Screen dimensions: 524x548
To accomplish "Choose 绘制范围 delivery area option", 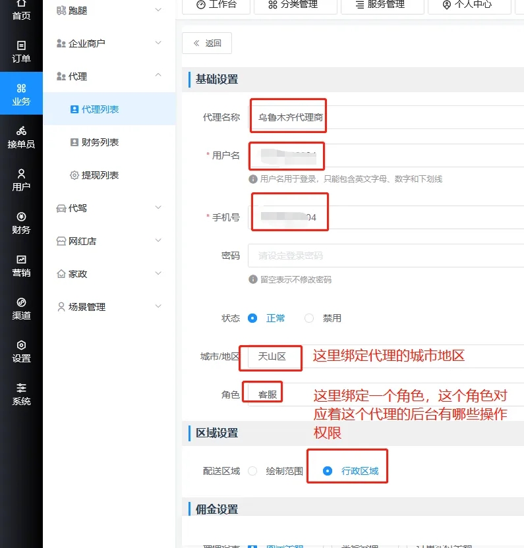I will click(252, 471).
